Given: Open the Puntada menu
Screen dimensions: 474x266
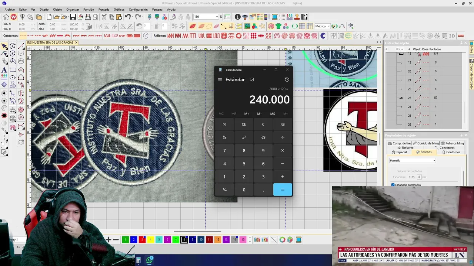Looking at the screenshot, I should pyautogui.click(x=104, y=10).
